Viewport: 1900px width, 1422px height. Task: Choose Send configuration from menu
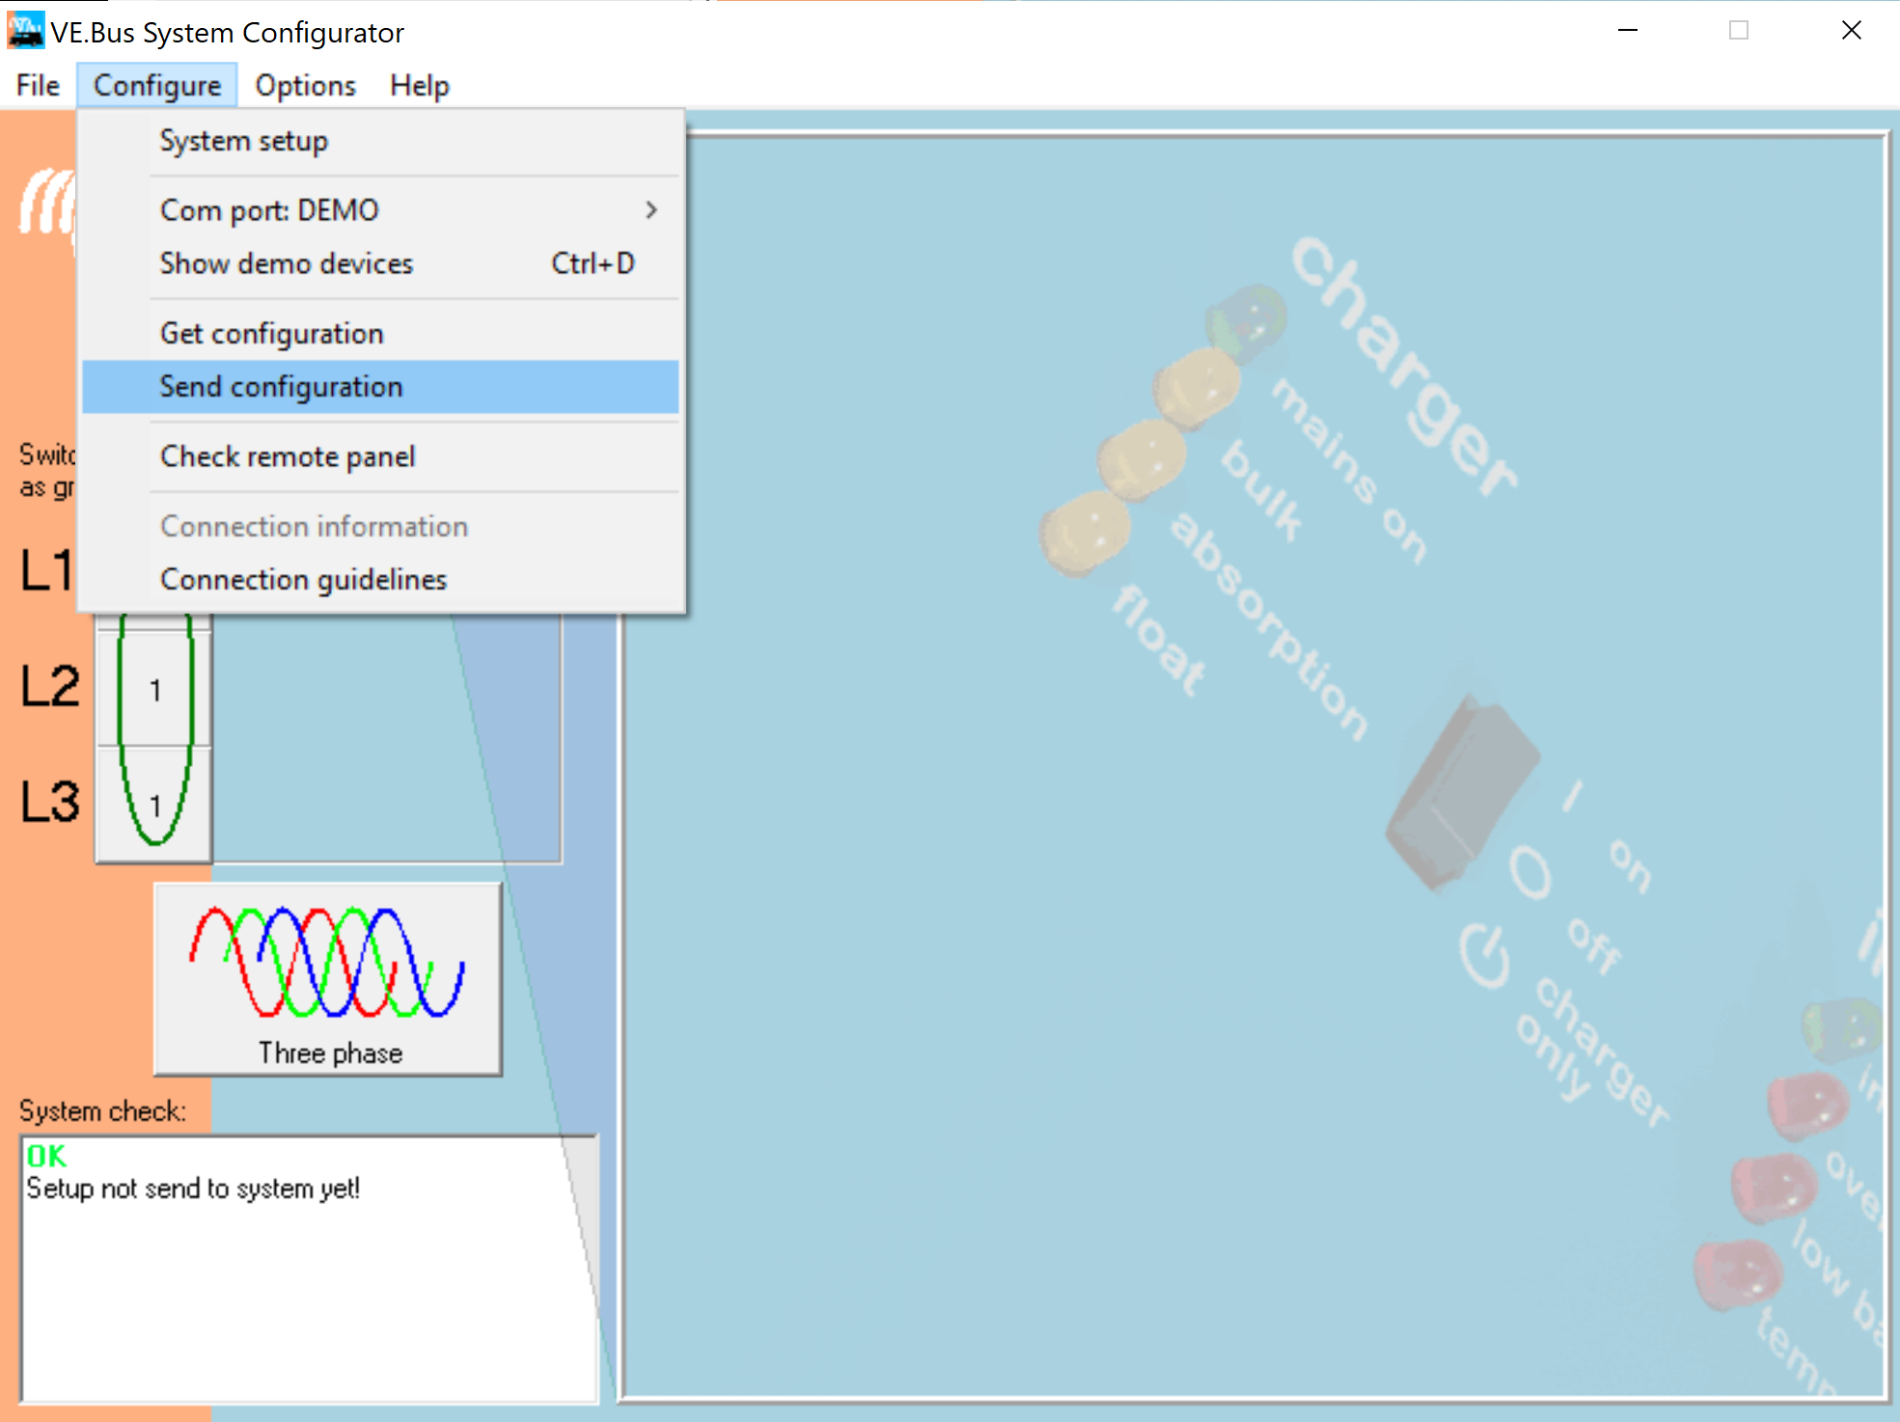[282, 387]
